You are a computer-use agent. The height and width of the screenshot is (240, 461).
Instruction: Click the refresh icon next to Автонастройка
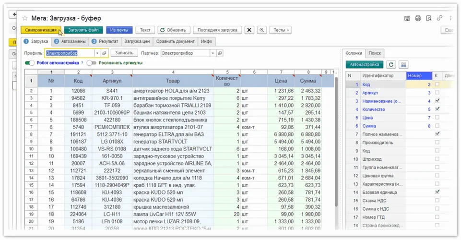tap(391, 64)
